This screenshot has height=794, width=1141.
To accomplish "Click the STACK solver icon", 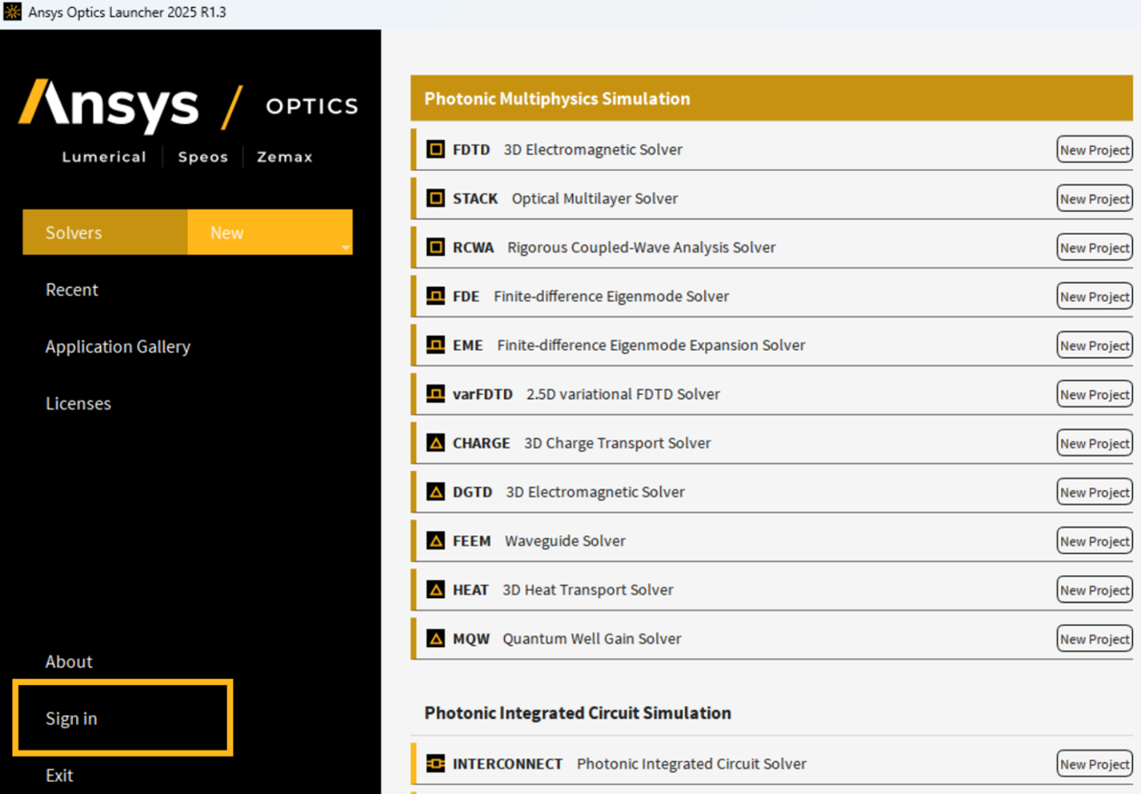I will click(x=435, y=198).
